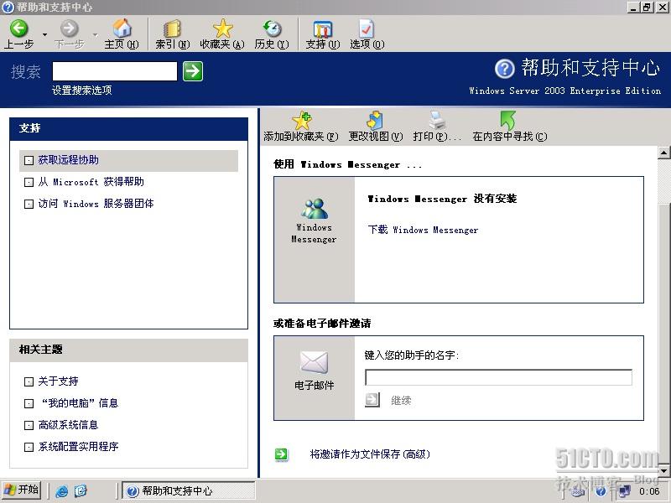Select 帮助和支持中心 taskbar button
Screen dimensions: 671x503
189,490
